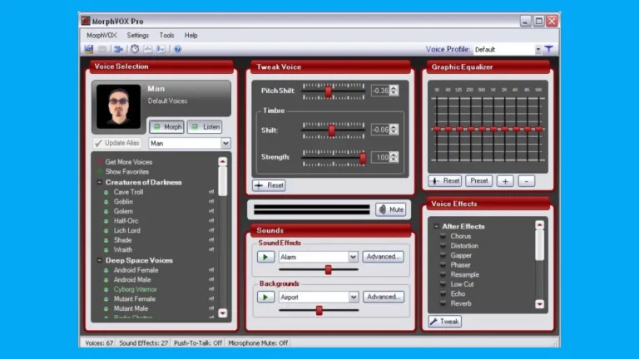This screenshot has width=639, height=359.
Task: Open the Alarm sound effects dropdown
Action: coord(353,257)
